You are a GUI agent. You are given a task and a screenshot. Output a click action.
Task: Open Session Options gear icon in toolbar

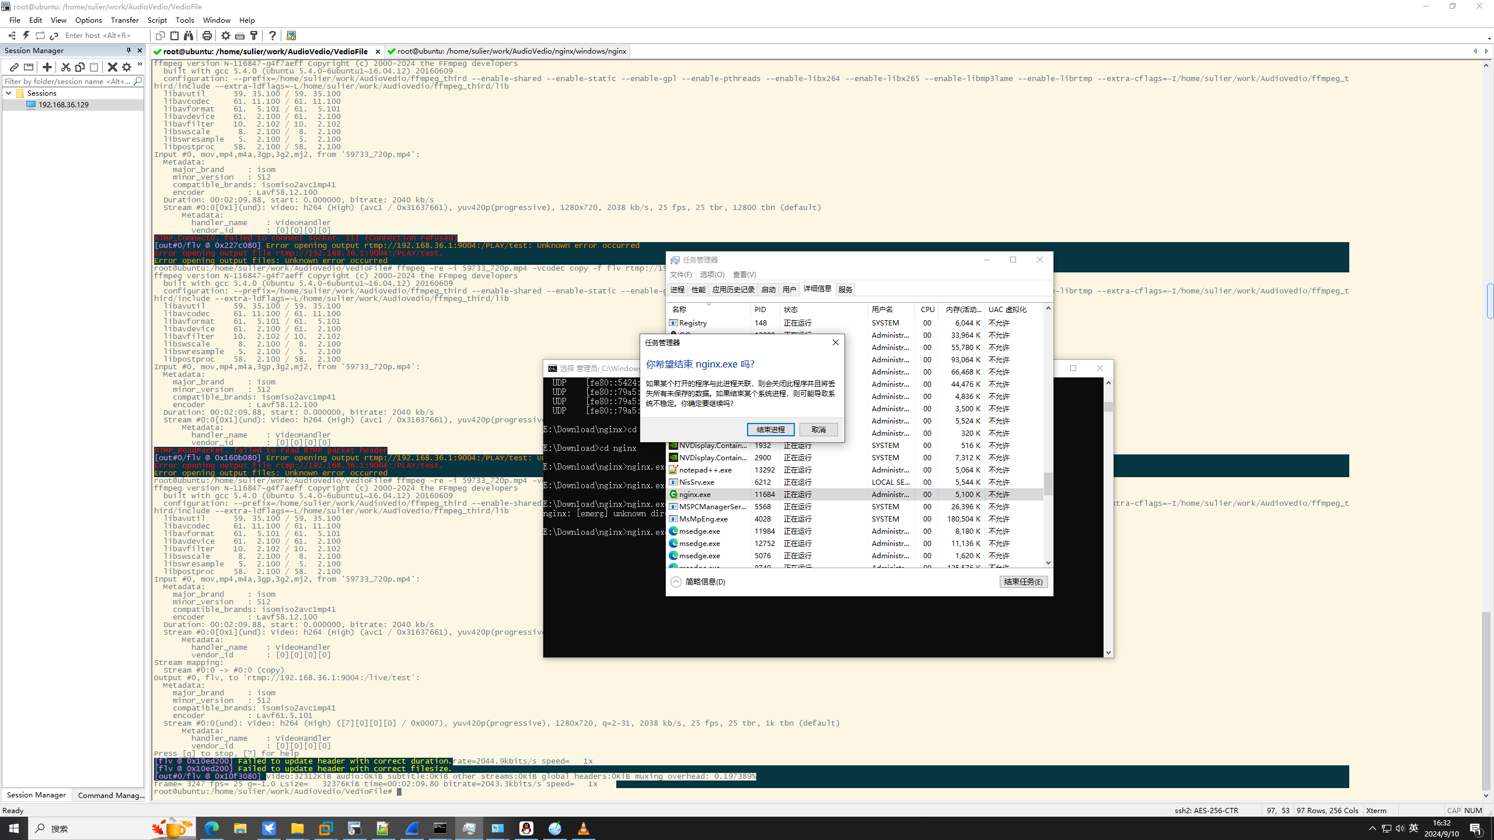click(x=226, y=36)
